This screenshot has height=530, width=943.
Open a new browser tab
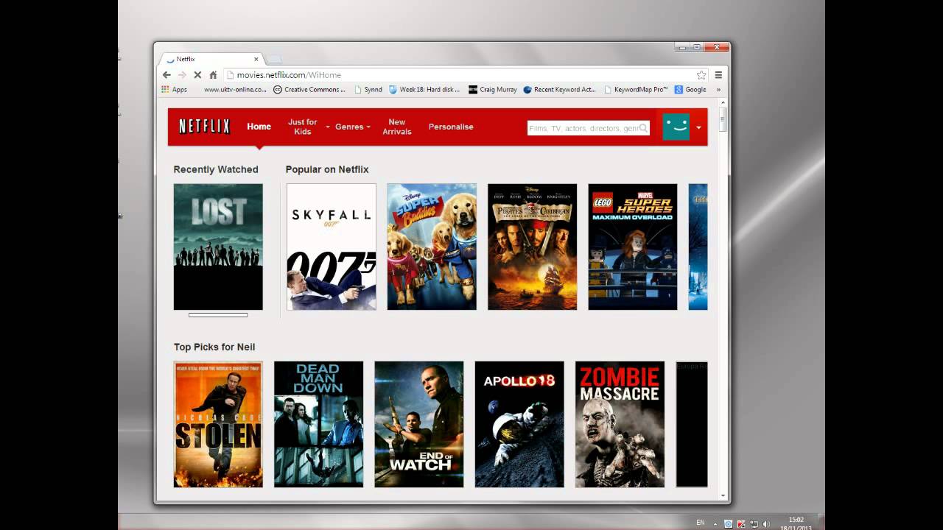pyautogui.click(x=274, y=59)
